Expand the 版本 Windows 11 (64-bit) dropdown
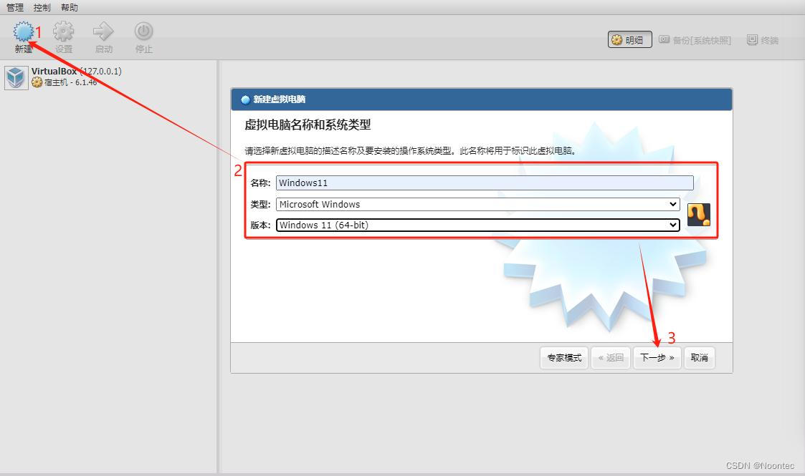 tap(478, 225)
